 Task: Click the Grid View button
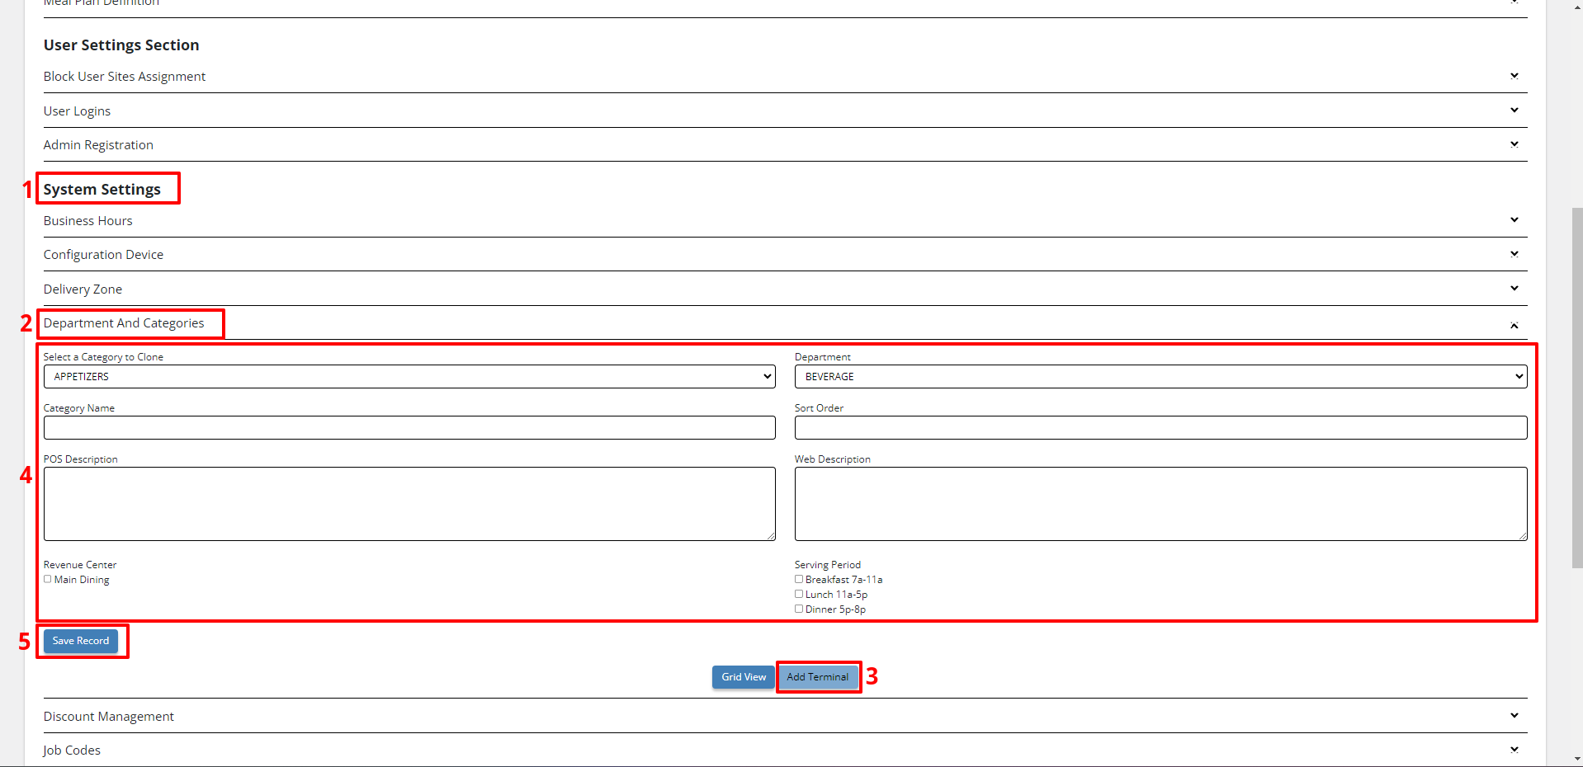[x=743, y=677]
